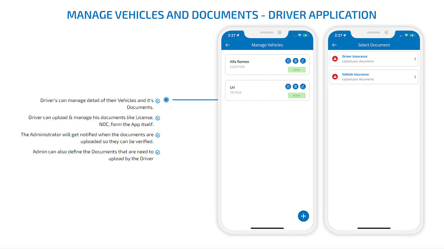The image size is (444, 249).
Task: Click Driver Insurance warning icon
Action: [335, 59]
